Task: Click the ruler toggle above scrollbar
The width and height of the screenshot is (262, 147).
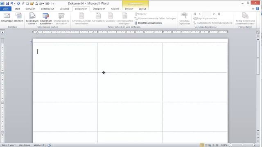Action: click(x=258, y=32)
